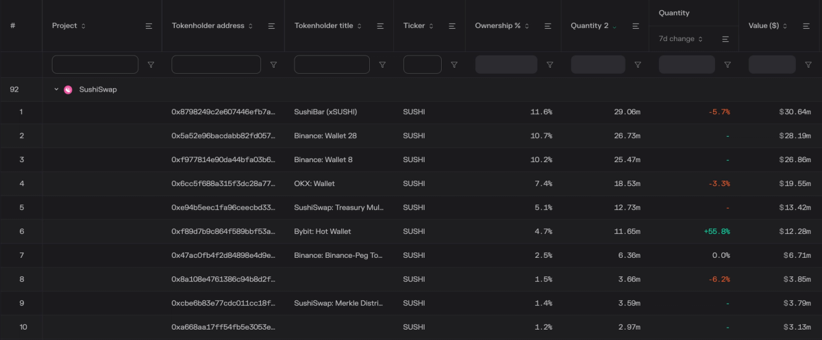Open filter funnel for Tokenholder address column
Screen dimensions: 822x340
point(273,65)
